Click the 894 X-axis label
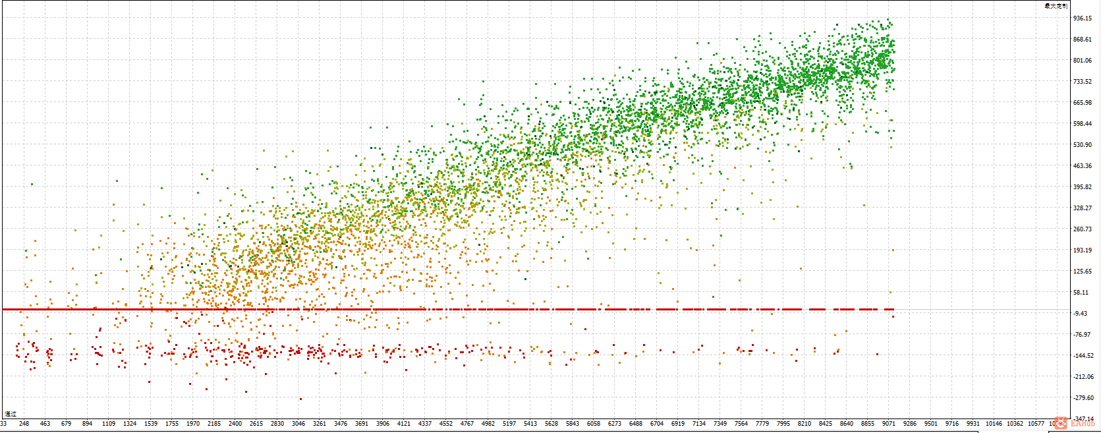1101x433 pixels. 88,424
